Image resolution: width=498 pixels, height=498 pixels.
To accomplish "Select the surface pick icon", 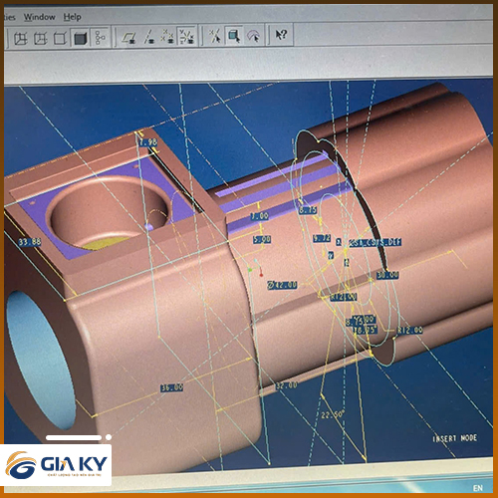I will [253, 35].
